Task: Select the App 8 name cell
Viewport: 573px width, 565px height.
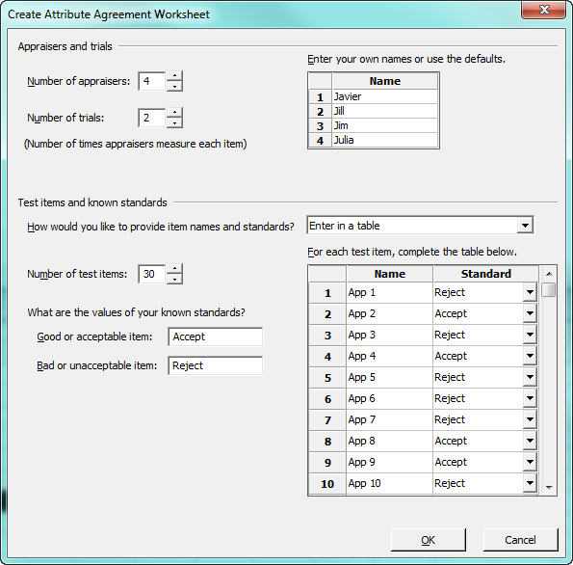Action: pyautogui.click(x=390, y=441)
